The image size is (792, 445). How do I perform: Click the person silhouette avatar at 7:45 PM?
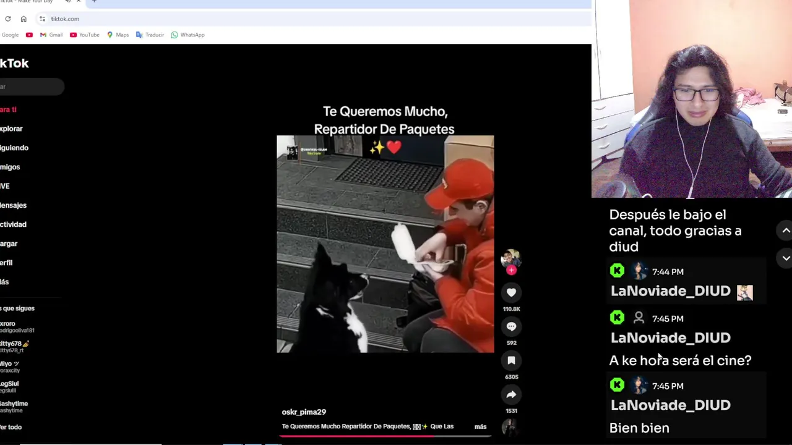[639, 318]
